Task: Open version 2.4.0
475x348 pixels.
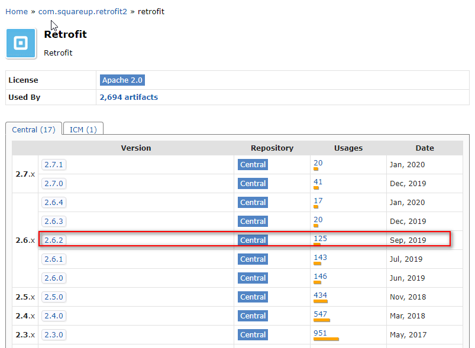Action: 54,316
